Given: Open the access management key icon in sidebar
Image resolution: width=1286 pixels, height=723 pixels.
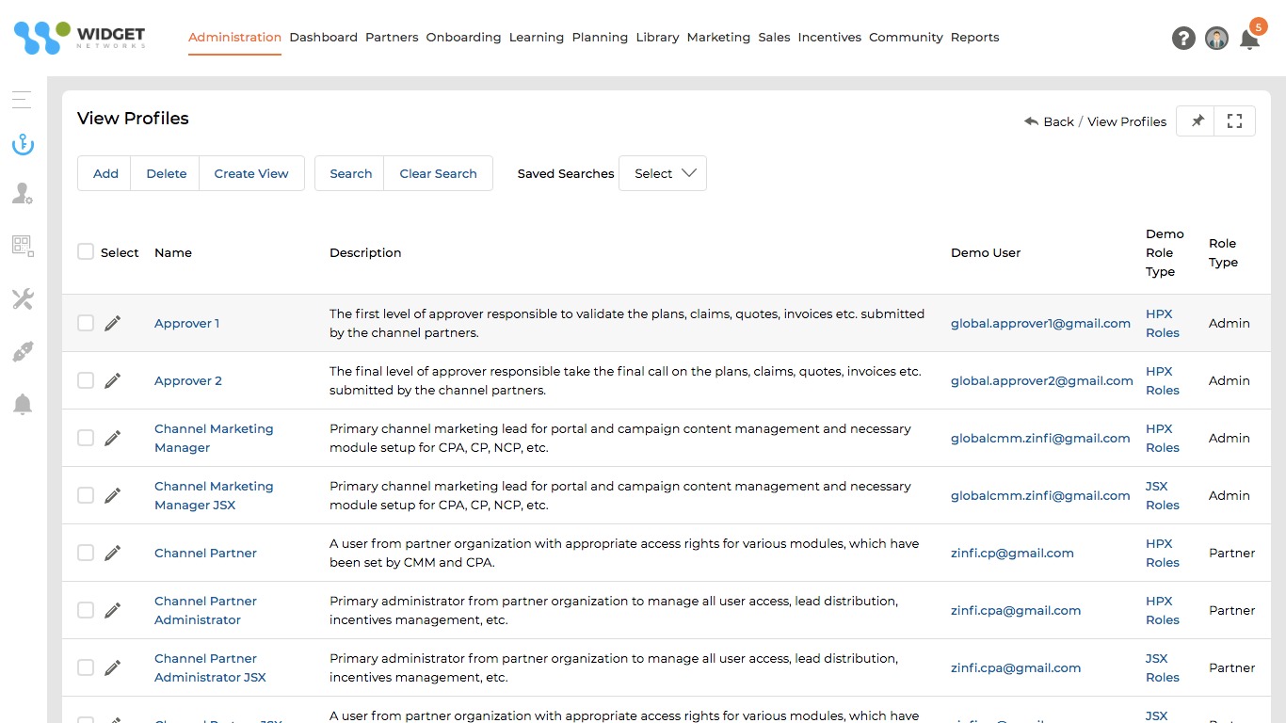Looking at the screenshot, I should pyautogui.click(x=22, y=143).
